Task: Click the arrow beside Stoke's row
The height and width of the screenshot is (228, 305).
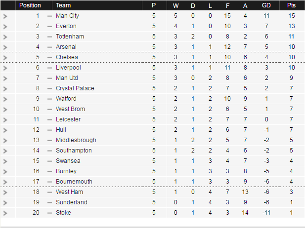Action: (5, 213)
